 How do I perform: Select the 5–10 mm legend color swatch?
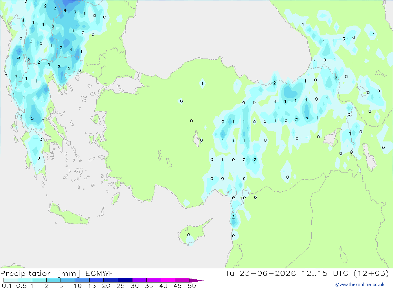(68, 280)
